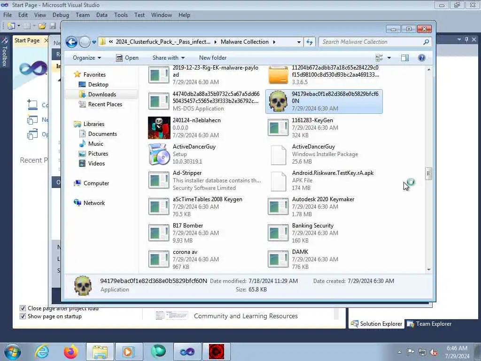Select the B17 Bomber file icon

pyautogui.click(x=159, y=233)
